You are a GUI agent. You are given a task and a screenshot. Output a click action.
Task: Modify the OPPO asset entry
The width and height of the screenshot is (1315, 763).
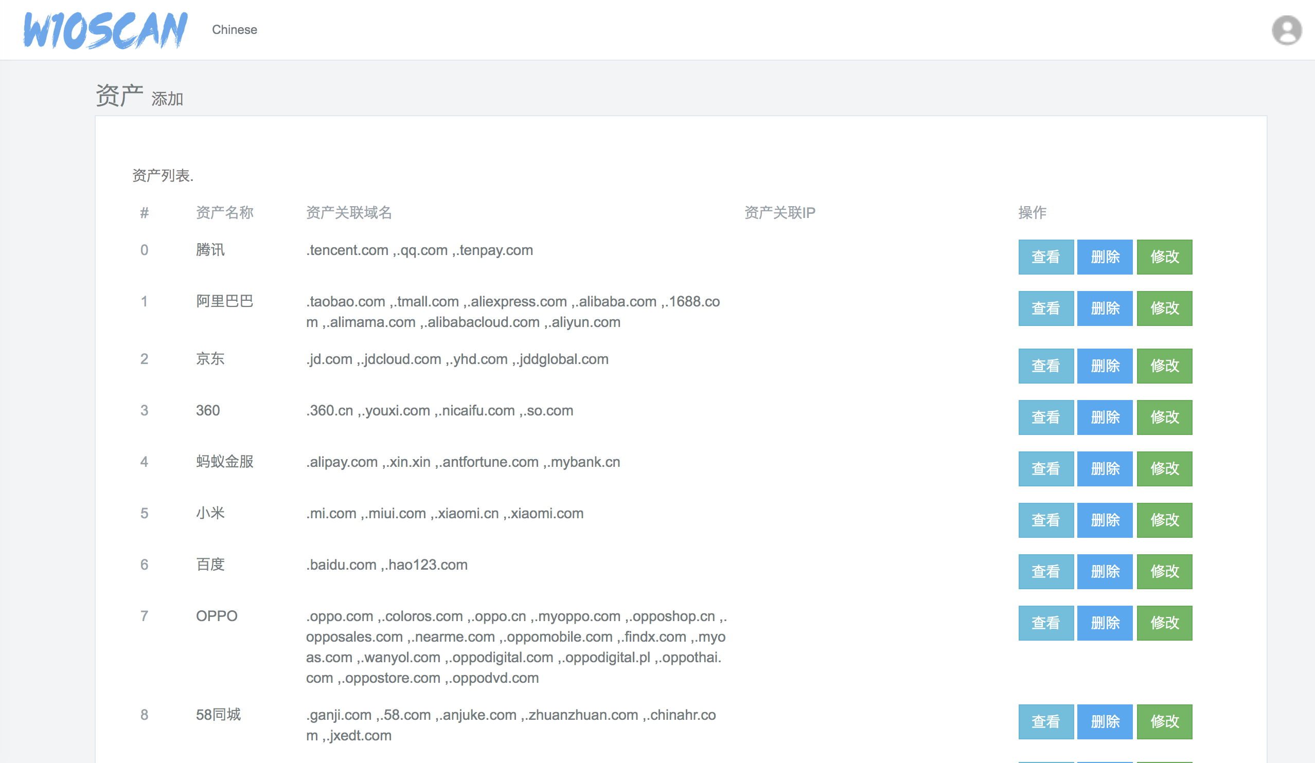(x=1164, y=623)
